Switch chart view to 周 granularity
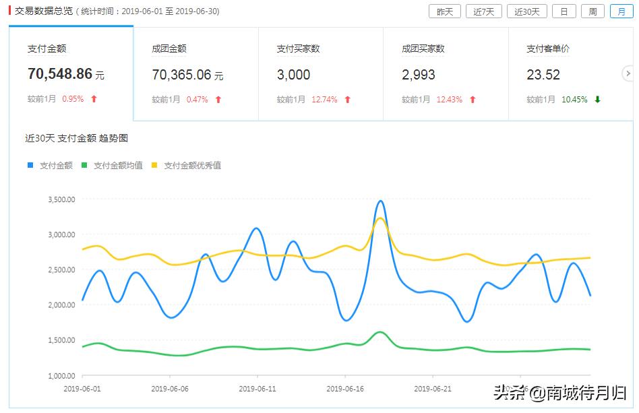Screen dimensions: 639x413 pyautogui.click(x=592, y=11)
